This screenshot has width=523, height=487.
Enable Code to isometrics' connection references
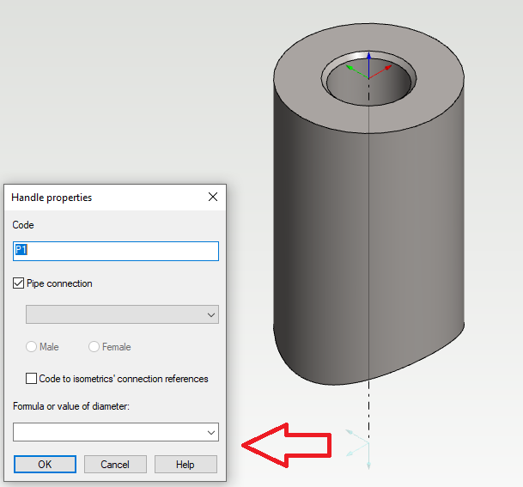pyautogui.click(x=32, y=379)
